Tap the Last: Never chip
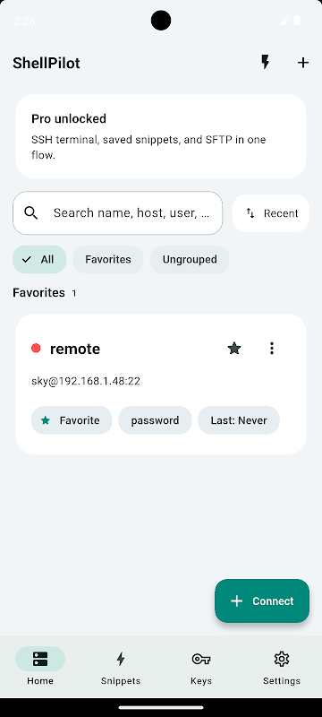 point(239,420)
